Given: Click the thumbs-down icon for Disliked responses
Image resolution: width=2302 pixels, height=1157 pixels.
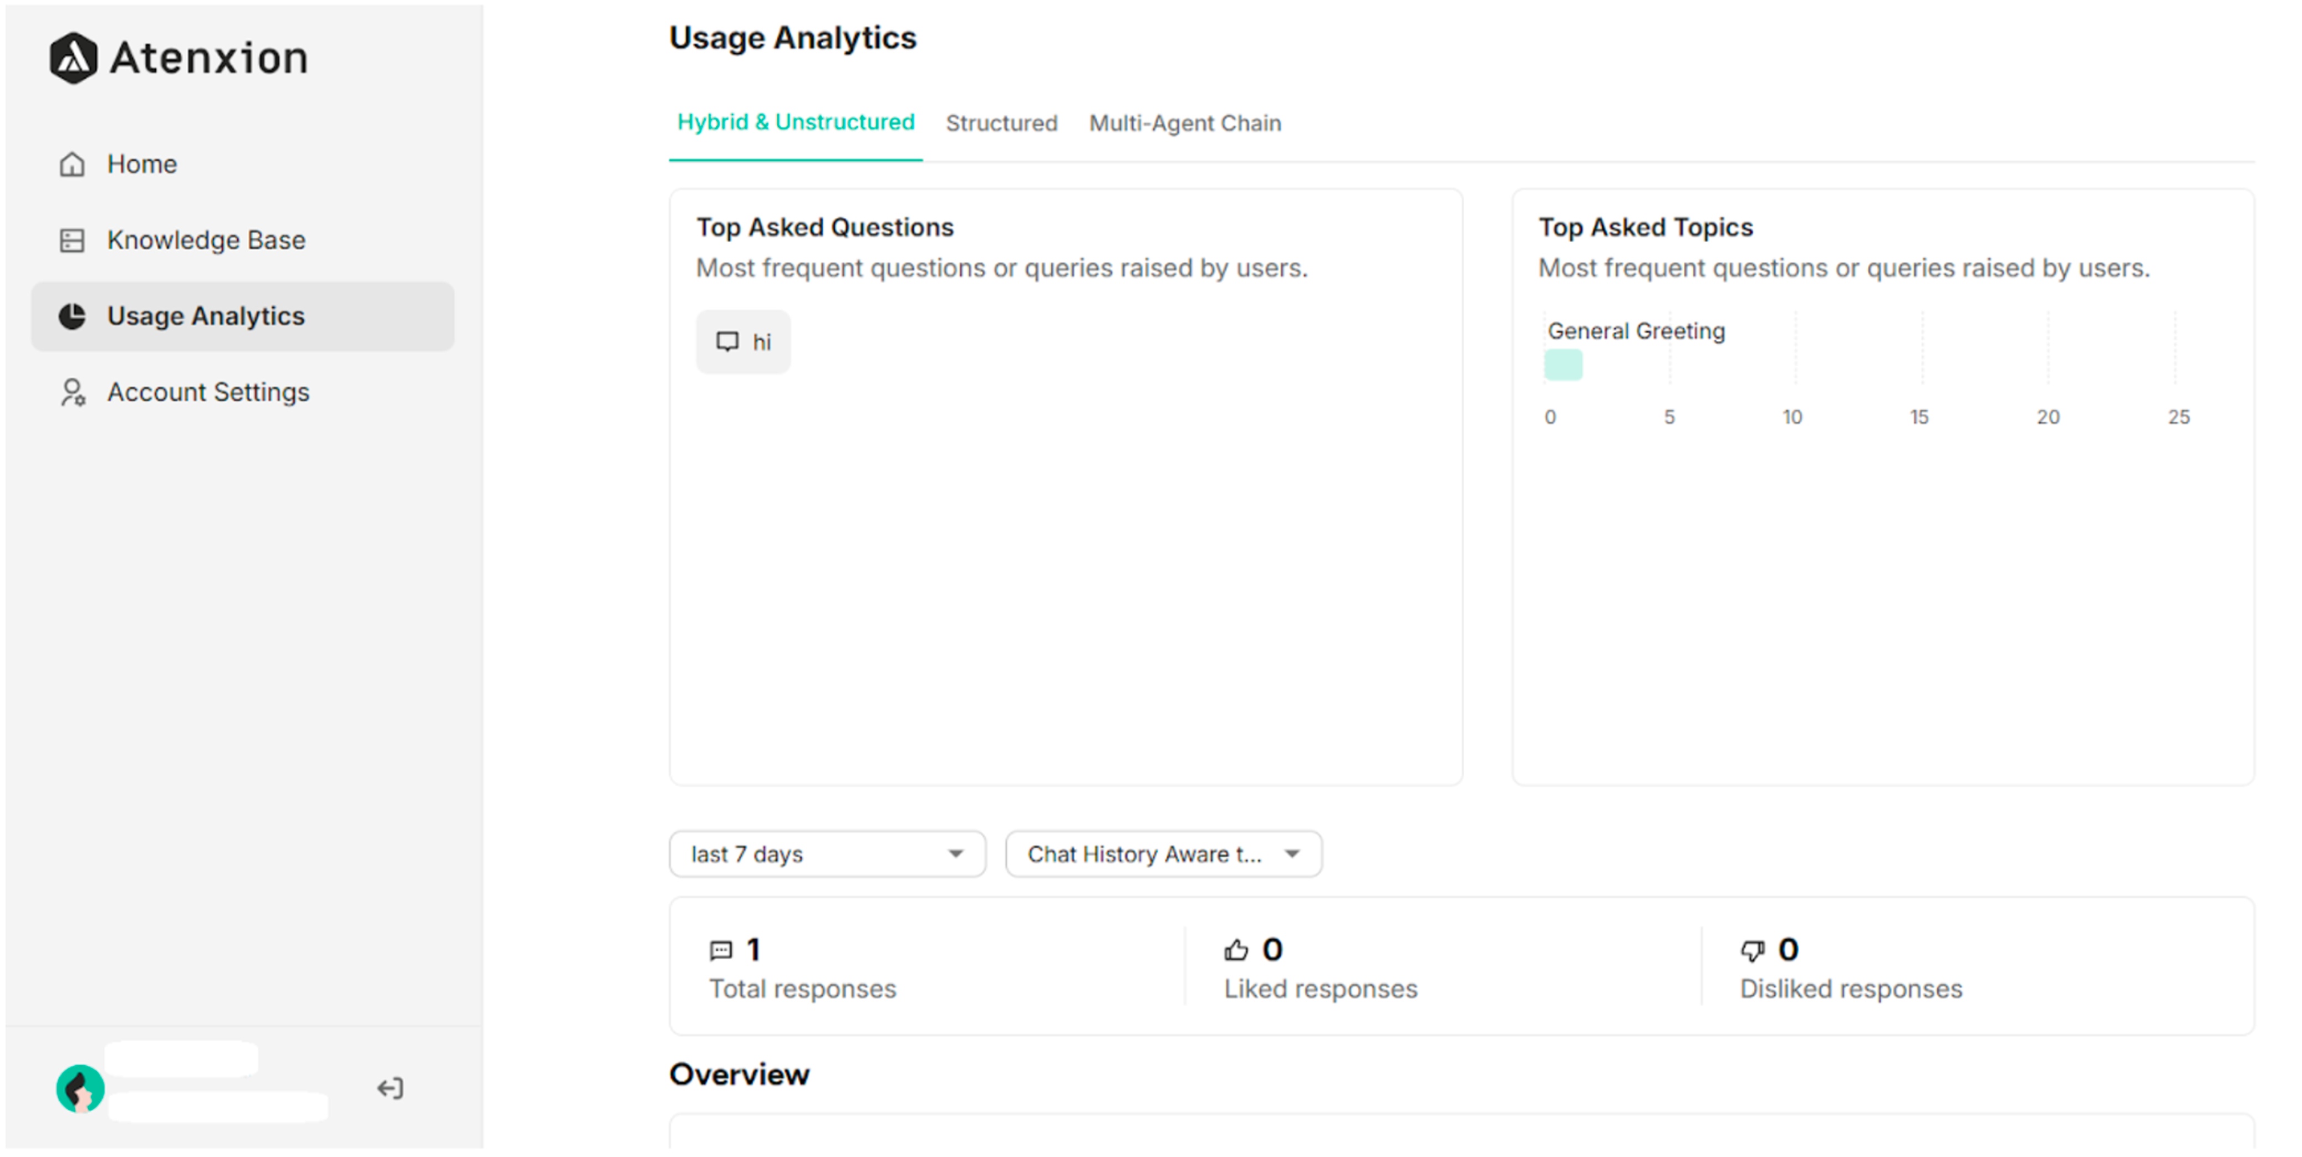Looking at the screenshot, I should pyautogui.click(x=1753, y=950).
